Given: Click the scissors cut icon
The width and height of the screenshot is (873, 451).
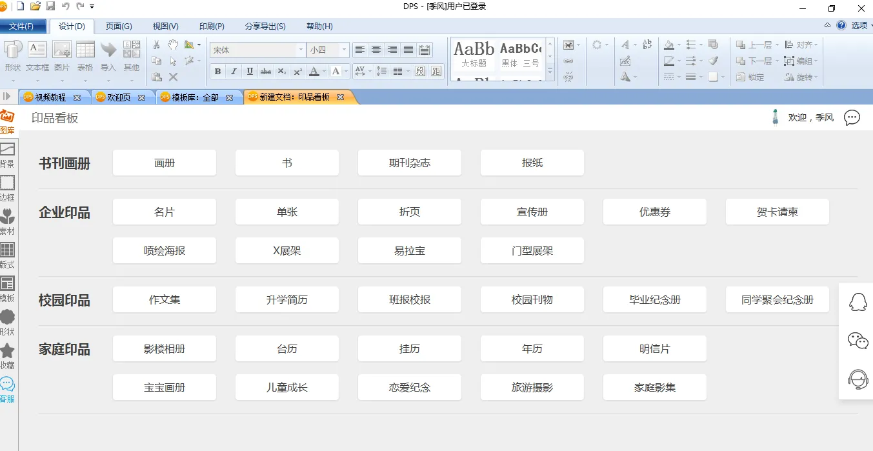Looking at the screenshot, I should (x=157, y=45).
